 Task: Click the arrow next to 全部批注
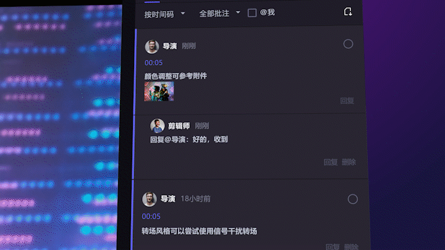tap(238, 12)
